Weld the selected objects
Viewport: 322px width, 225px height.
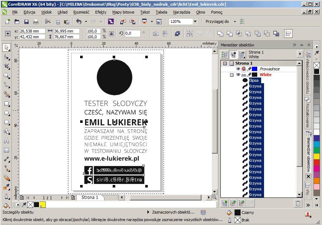[x=220, y=34]
